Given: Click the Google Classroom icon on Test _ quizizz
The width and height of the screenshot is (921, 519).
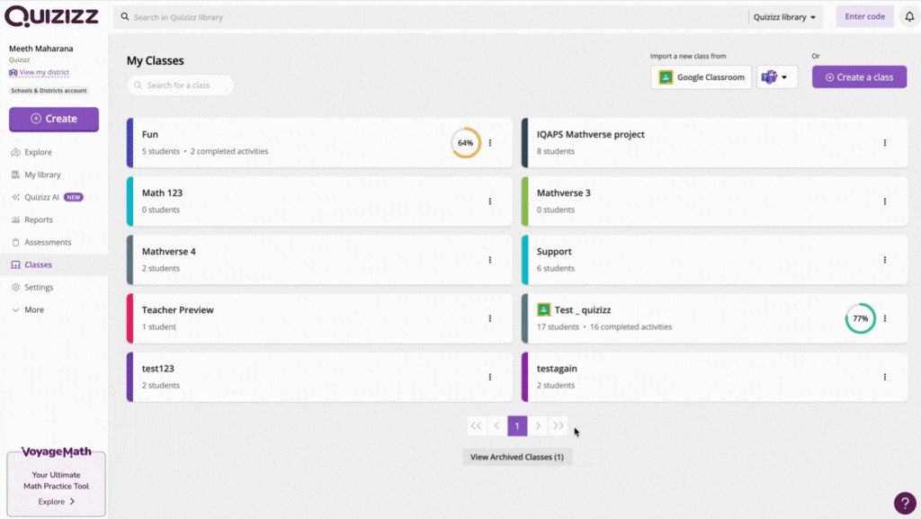Looking at the screenshot, I should click(544, 309).
